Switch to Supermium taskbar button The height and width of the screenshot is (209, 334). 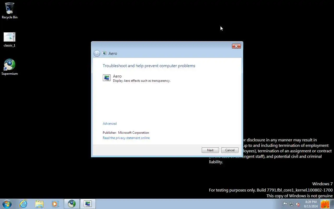[72, 204]
